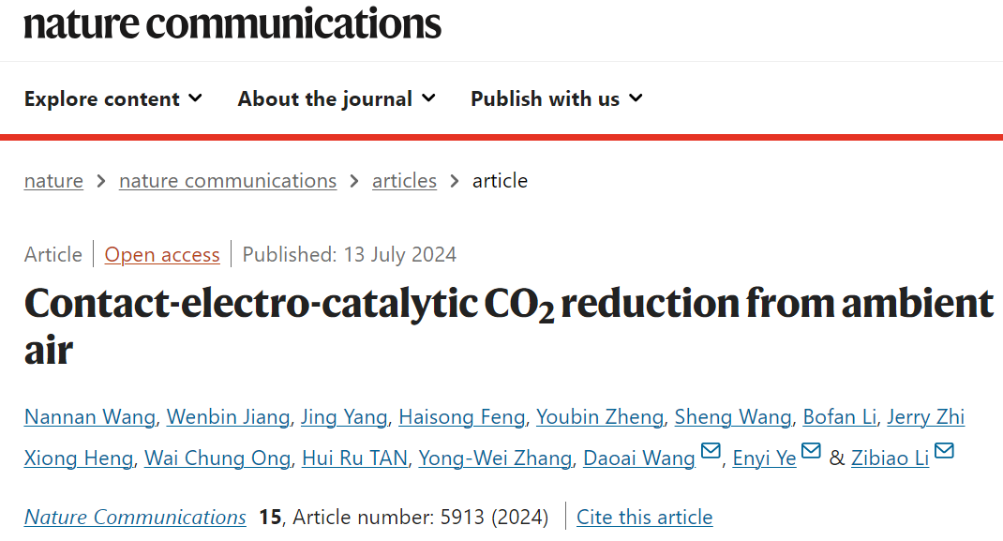This screenshot has height=541, width=1003.
Task: Navigate to the articles breadcrumb
Action: click(404, 181)
